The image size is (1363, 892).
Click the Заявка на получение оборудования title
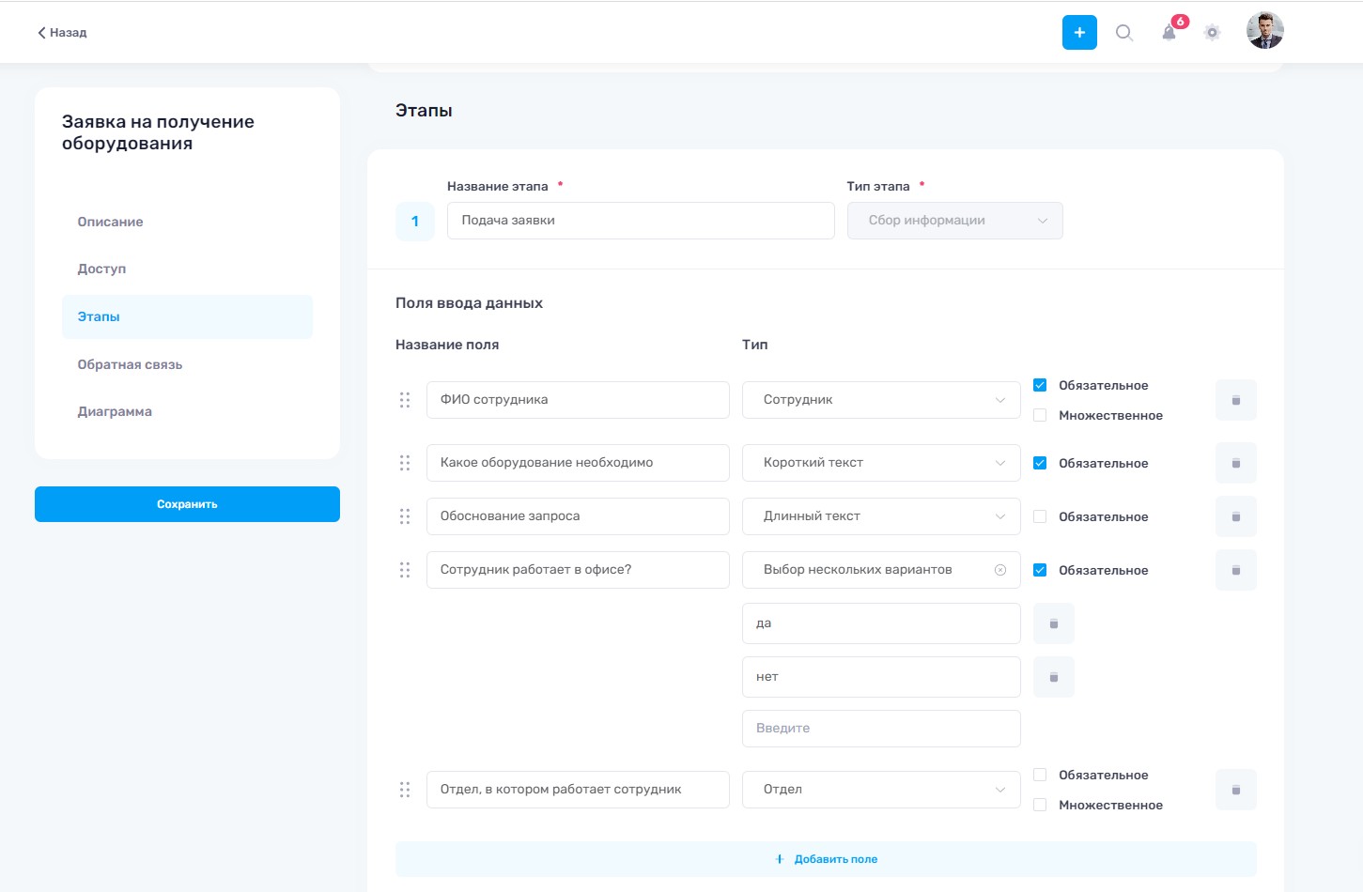pyautogui.click(x=158, y=132)
